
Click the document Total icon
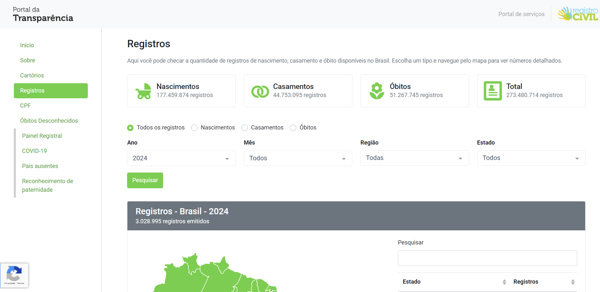(x=493, y=91)
